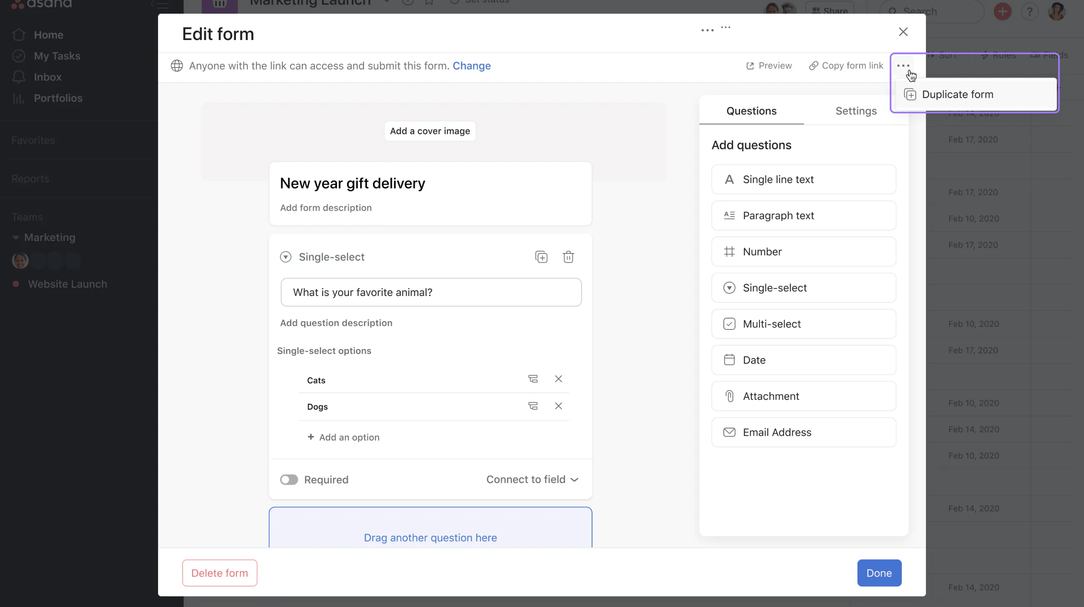Remove the Cats option with X

pos(558,379)
